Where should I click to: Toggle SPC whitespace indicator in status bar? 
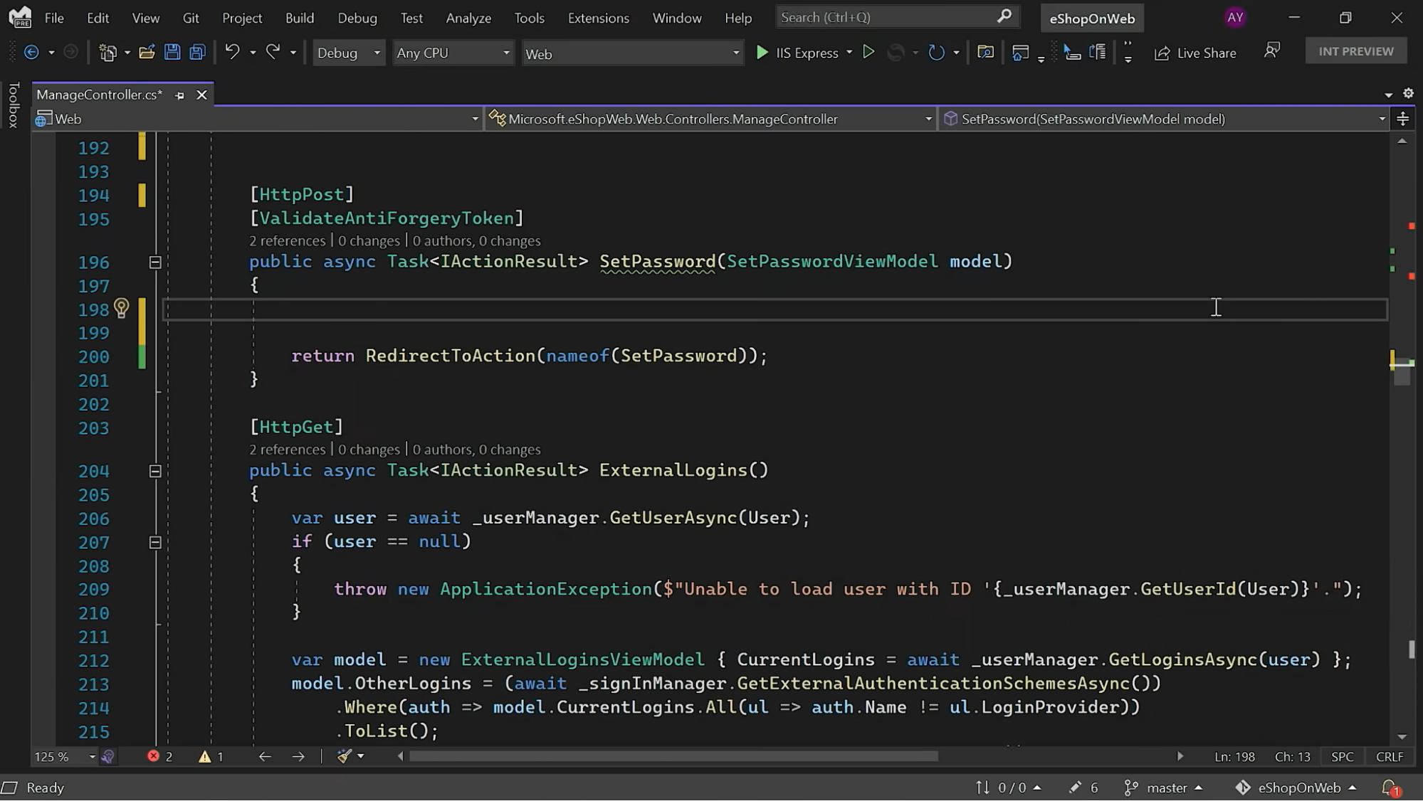pyautogui.click(x=1342, y=756)
